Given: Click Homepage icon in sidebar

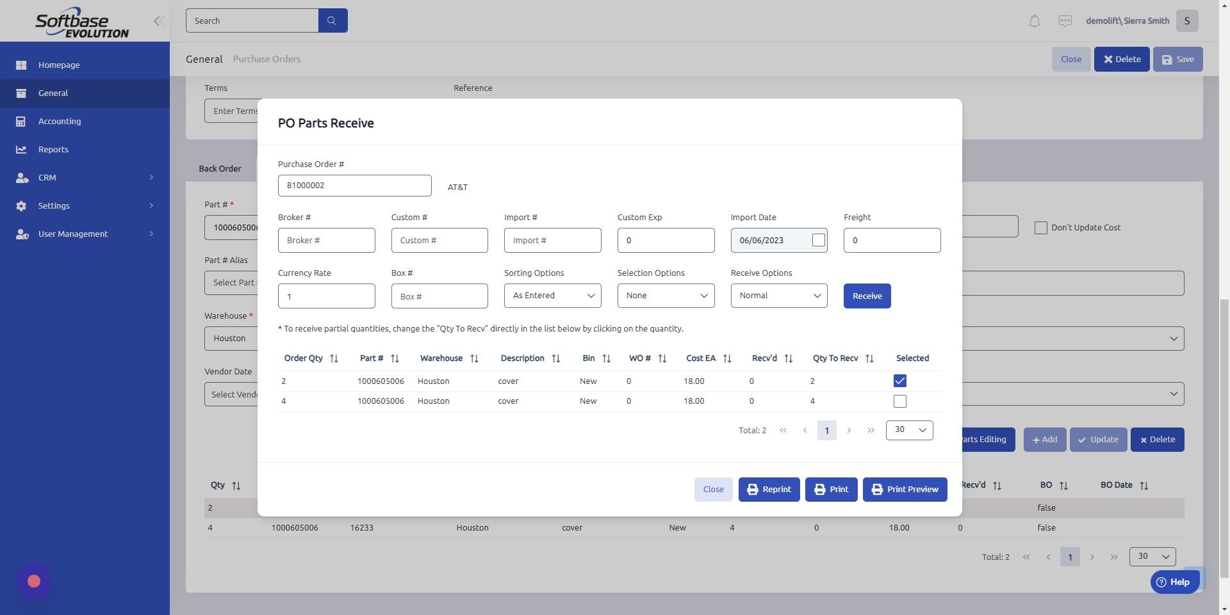Looking at the screenshot, I should click(x=21, y=65).
